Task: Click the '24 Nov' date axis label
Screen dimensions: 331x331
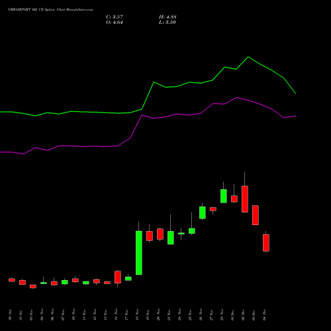Action: pos(179,315)
